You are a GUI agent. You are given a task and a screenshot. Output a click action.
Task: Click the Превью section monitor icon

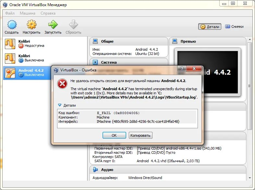175,41
